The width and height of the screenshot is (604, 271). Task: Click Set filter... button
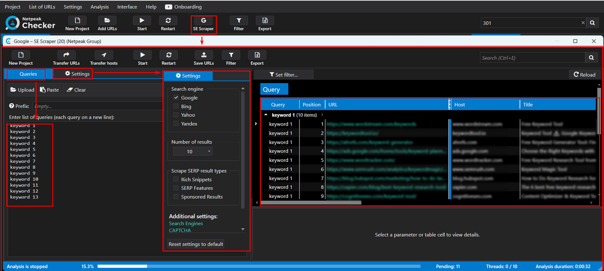point(283,74)
